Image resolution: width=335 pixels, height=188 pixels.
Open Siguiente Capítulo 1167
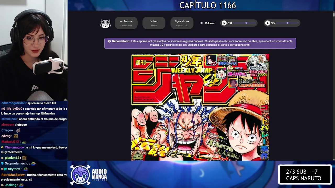point(182,23)
